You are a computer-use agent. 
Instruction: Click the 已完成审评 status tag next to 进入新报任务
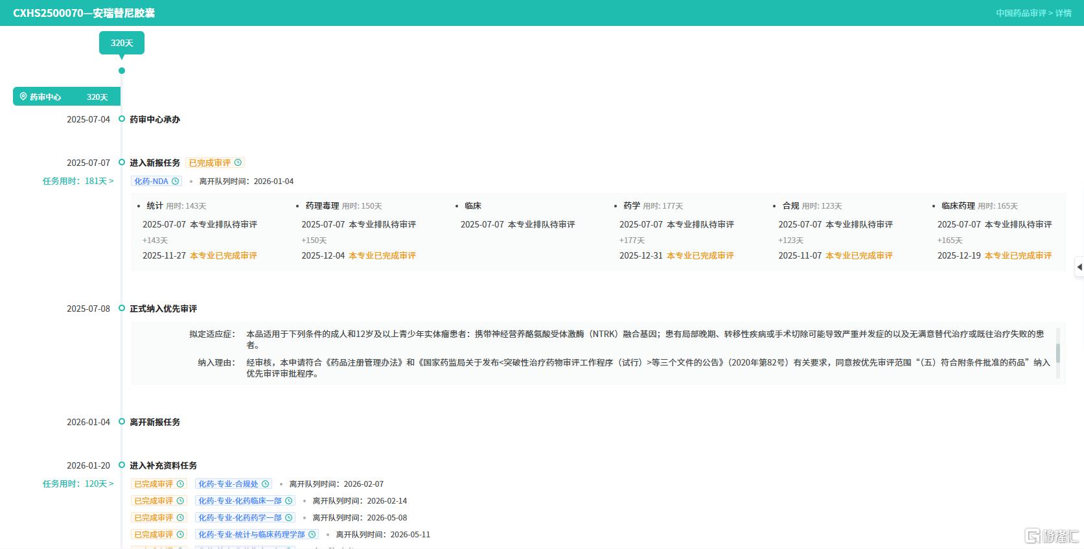[215, 163]
